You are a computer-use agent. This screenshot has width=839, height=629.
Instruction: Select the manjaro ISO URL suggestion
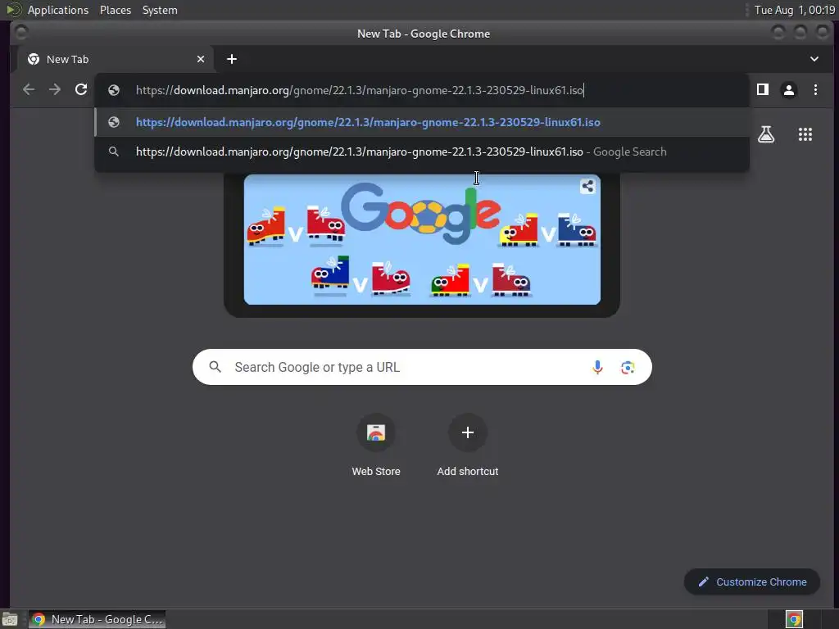click(x=422, y=122)
